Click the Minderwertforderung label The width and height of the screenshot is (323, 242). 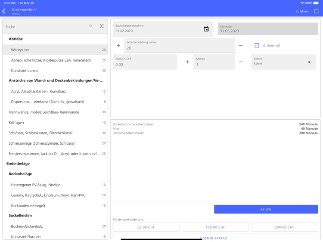(128, 220)
